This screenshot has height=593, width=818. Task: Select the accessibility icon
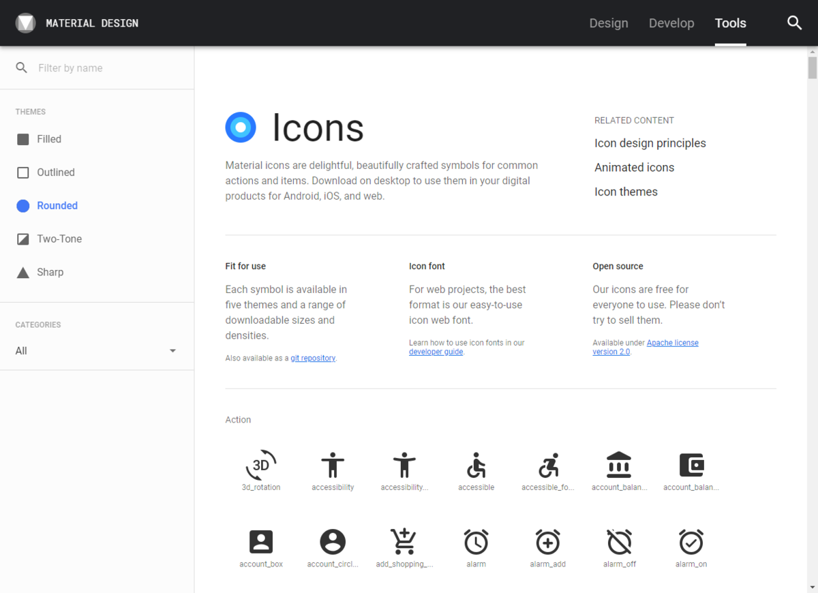333,466
